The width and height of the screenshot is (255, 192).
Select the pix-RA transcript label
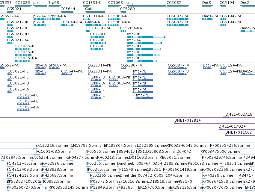[40, 16]
